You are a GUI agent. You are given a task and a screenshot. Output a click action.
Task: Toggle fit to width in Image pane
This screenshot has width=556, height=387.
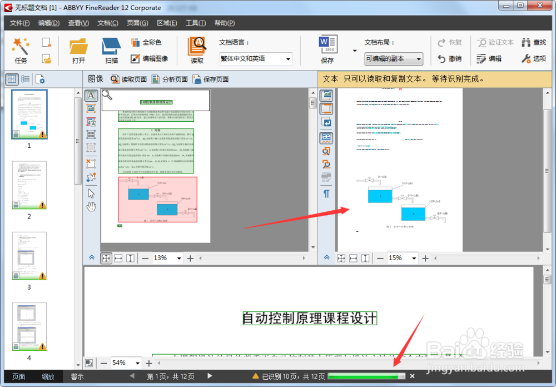[118, 258]
